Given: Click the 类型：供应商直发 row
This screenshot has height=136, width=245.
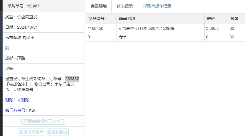Looking at the screenshot, I should coord(44,17).
